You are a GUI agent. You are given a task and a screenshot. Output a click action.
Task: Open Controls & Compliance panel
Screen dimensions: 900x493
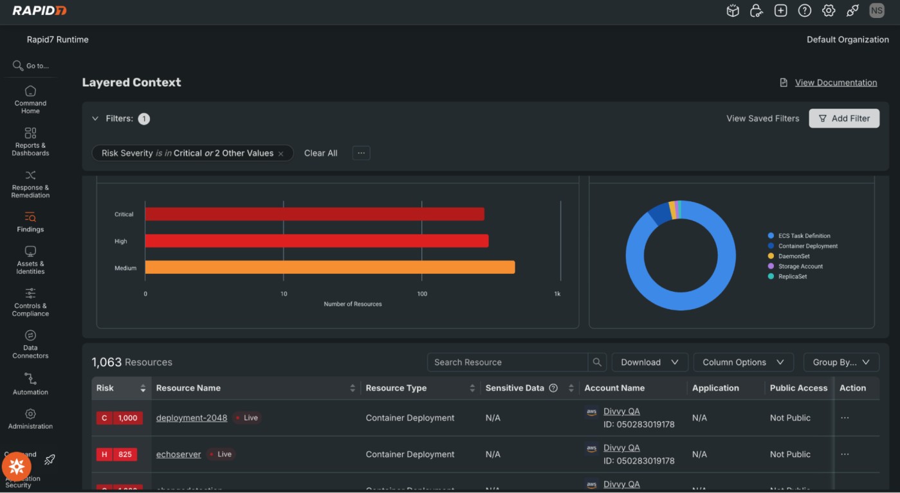[30, 302]
